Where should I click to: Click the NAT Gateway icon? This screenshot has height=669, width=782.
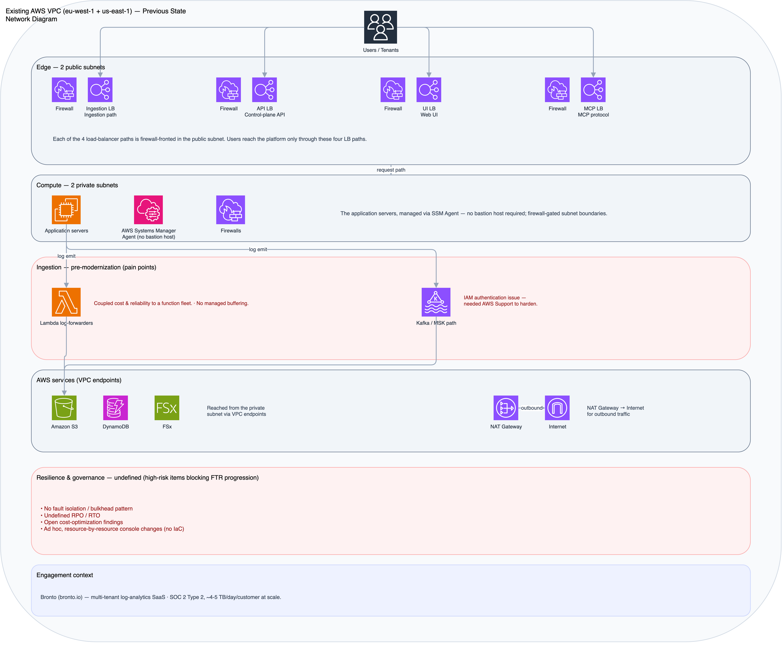coord(506,408)
